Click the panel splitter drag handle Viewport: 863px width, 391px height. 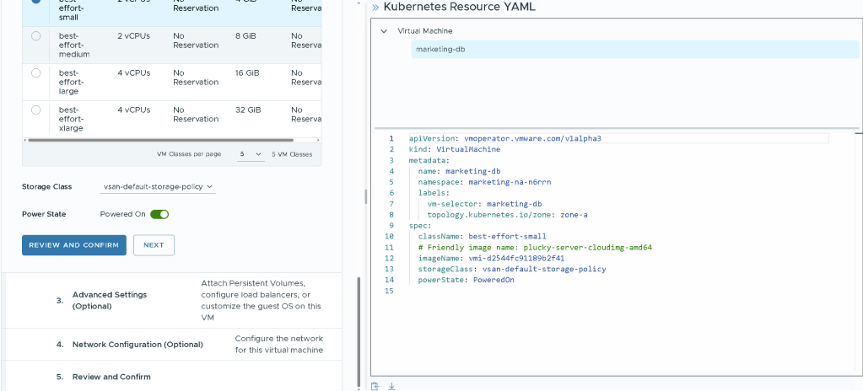coord(365,195)
